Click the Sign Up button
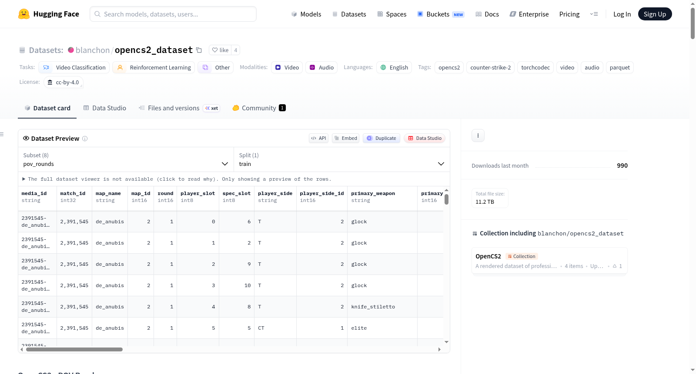The image size is (696, 374). 655,14
